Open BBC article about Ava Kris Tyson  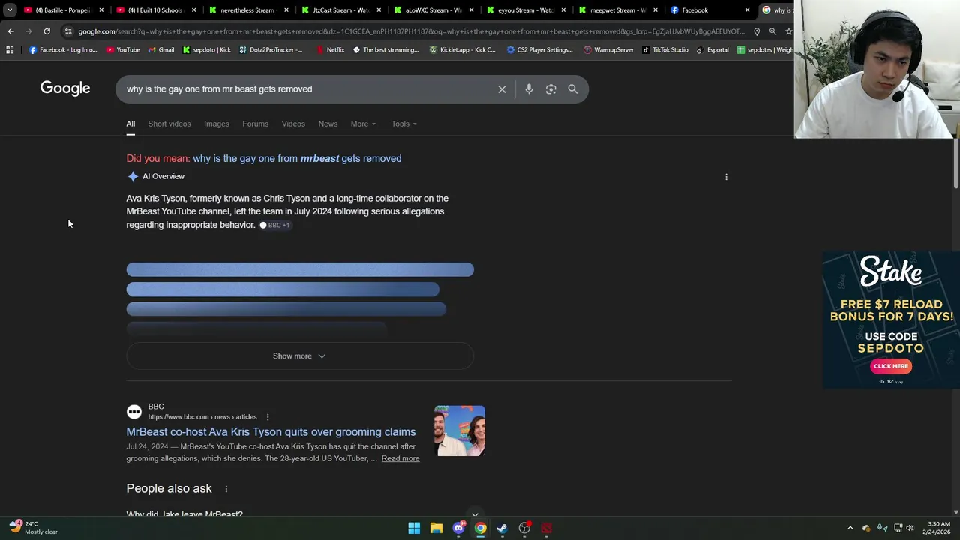tap(271, 432)
